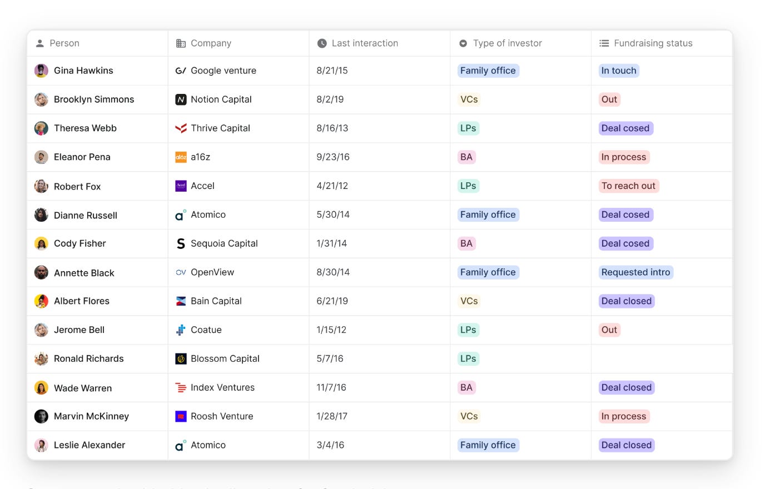Select the Person column header
The width and height of the screenshot is (765, 489).
(x=97, y=43)
